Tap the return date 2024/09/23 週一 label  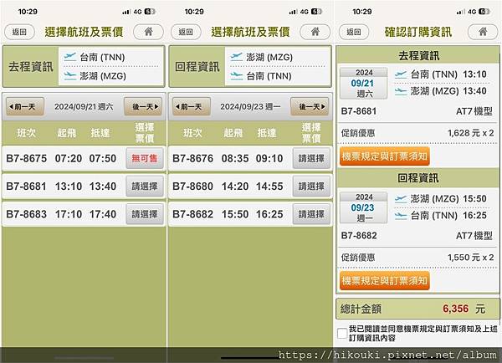(250, 106)
